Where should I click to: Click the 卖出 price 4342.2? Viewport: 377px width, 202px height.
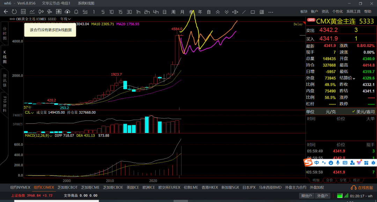tap(328, 30)
